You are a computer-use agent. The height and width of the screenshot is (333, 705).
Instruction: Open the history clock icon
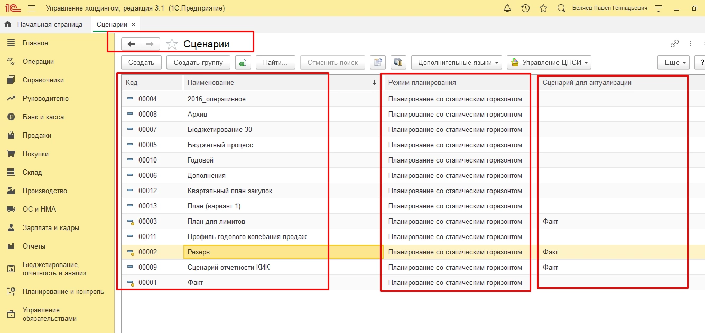pyautogui.click(x=525, y=8)
